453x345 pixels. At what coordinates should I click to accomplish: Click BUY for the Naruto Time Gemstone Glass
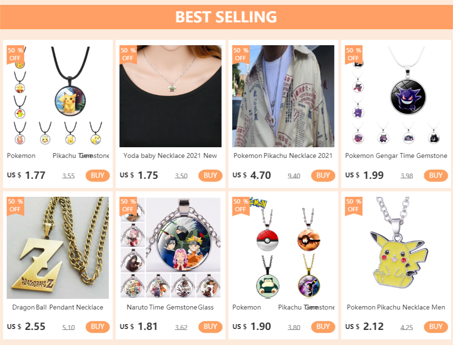210,327
